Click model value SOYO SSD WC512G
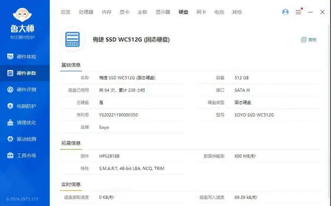Screen dimensions: 331x206 coord(254,115)
